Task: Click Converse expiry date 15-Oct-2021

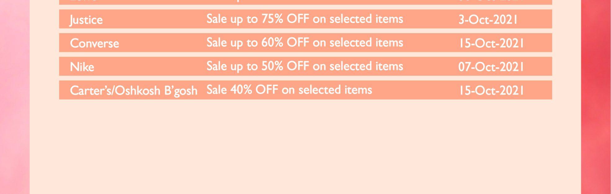Action: (x=491, y=43)
